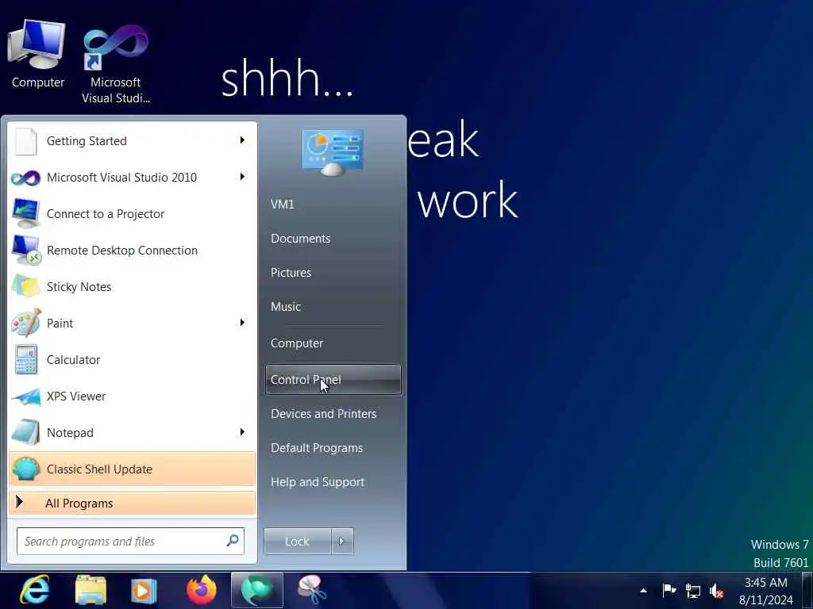The height and width of the screenshot is (609, 813).
Task: Open Windows Media Player on taskbar
Action: tap(143, 590)
